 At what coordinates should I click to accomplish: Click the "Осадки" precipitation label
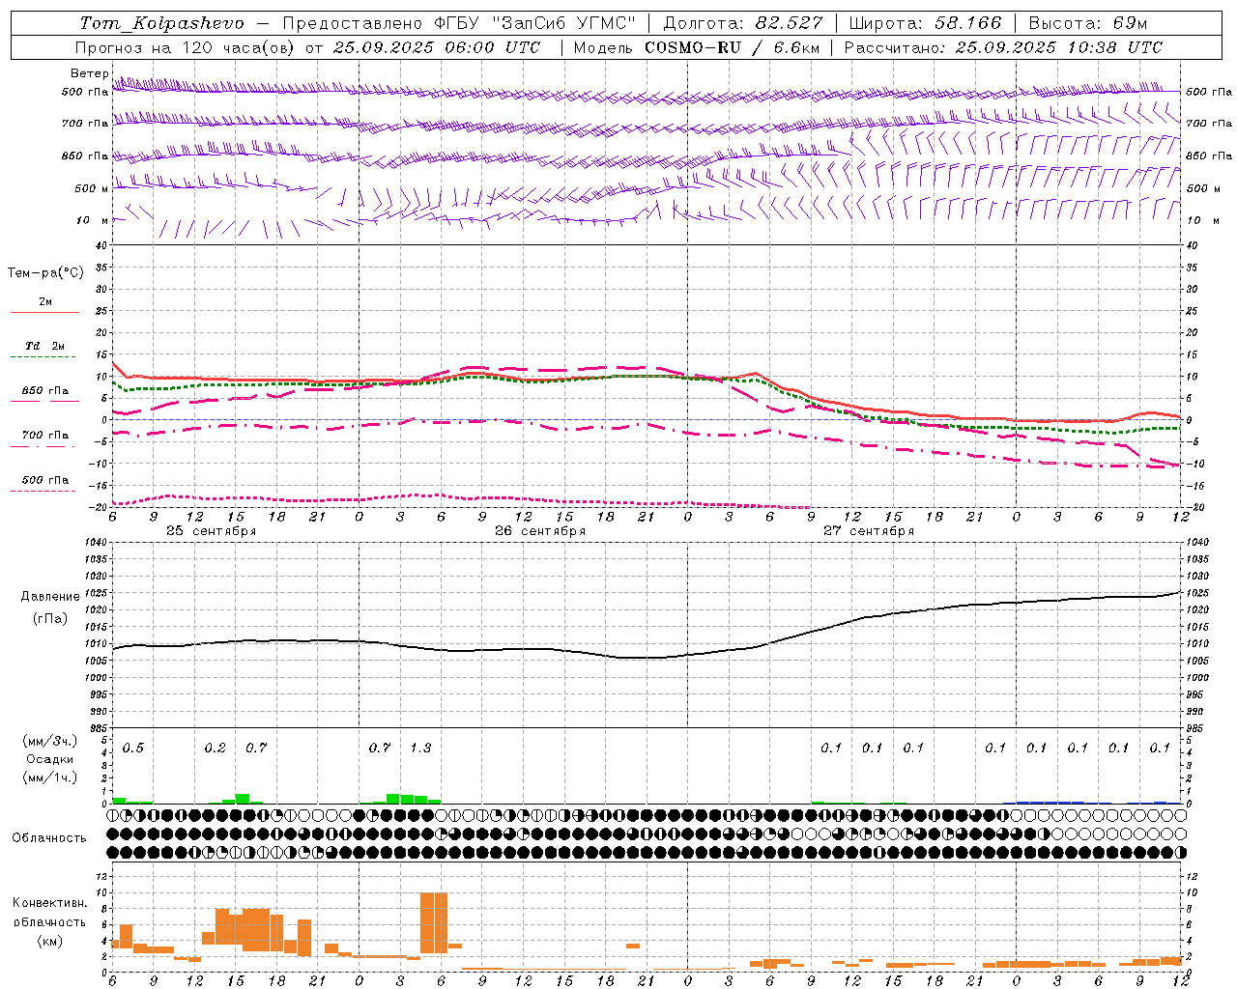tap(50, 759)
